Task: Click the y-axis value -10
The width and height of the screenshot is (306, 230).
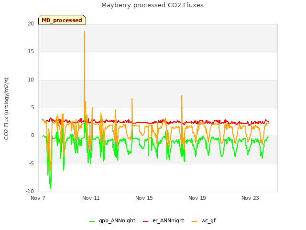Action: (x=30, y=191)
